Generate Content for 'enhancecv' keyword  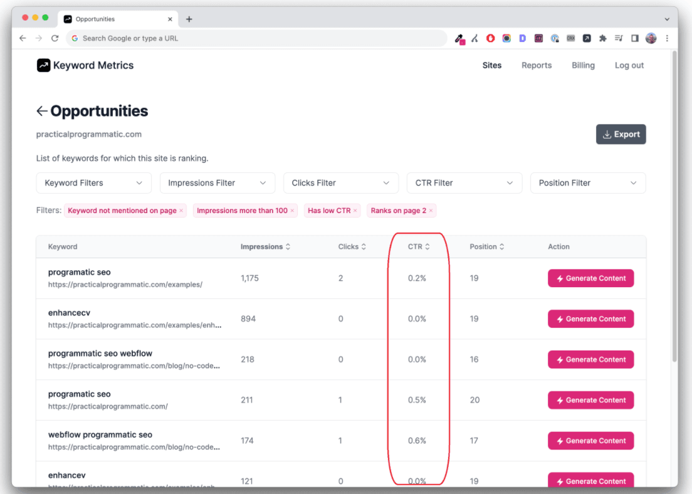(x=590, y=318)
